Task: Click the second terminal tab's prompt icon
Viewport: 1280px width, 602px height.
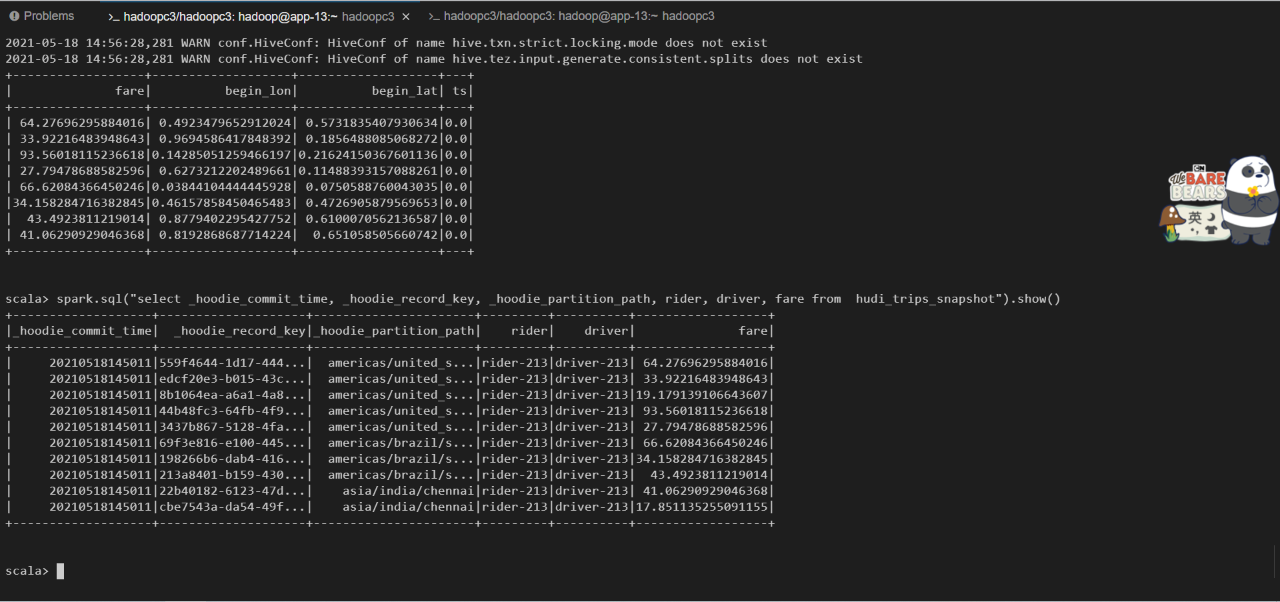Action: tap(434, 16)
